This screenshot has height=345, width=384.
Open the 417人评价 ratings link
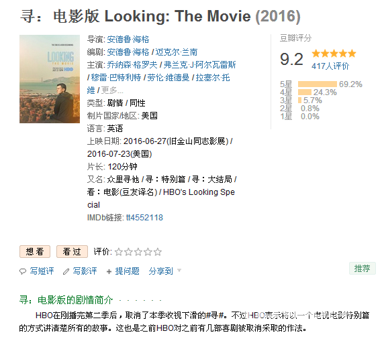(x=330, y=66)
